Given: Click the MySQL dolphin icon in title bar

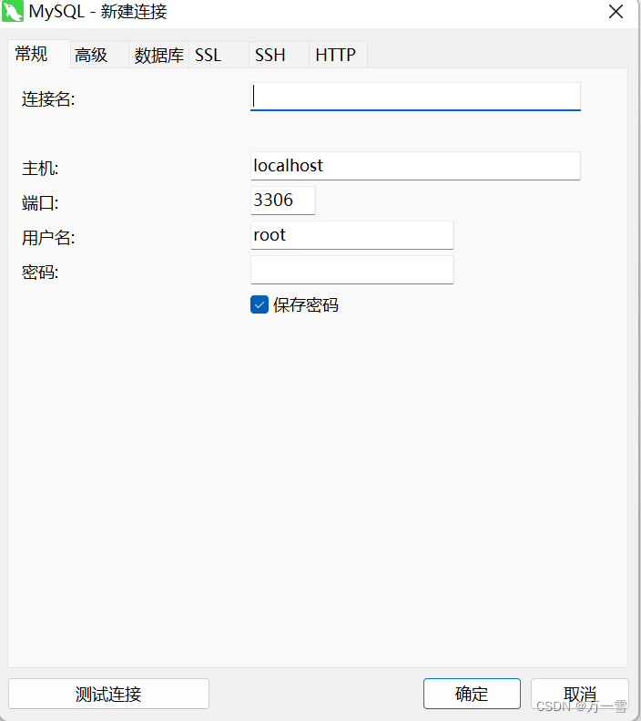Looking at the screenshot, I should point(13,12).
